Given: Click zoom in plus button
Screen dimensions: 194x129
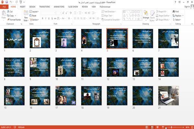Looking at the screenshot, I should click(x=183, y=127).
